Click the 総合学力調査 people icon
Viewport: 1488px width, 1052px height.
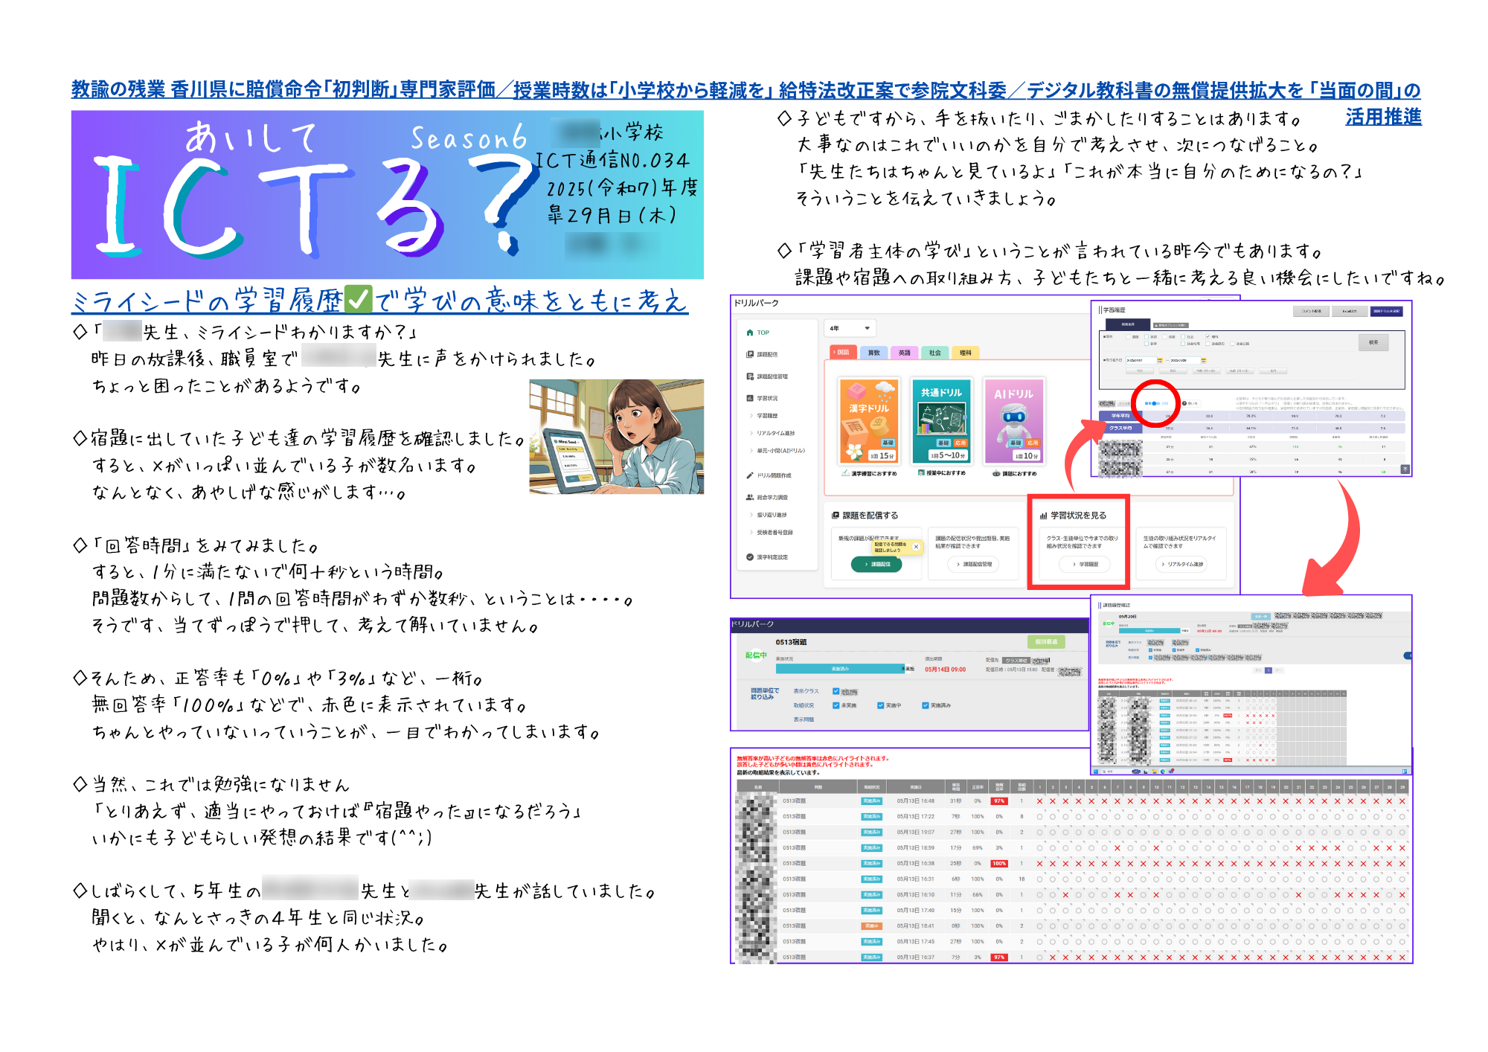(750, 497)
